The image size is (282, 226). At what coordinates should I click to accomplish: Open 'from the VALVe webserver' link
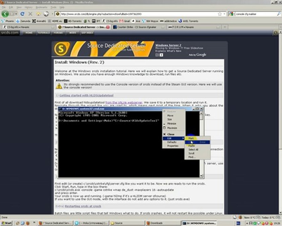124,102
